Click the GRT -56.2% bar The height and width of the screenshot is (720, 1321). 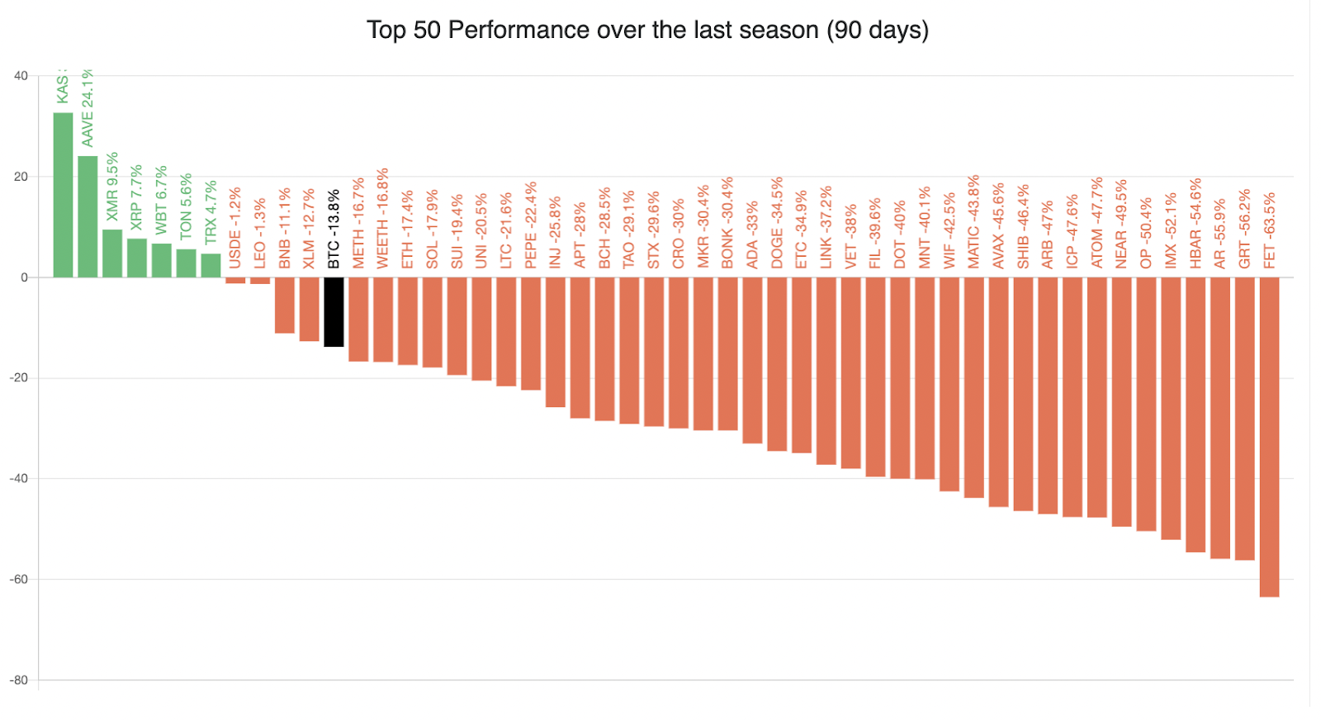coord(1244,419)
